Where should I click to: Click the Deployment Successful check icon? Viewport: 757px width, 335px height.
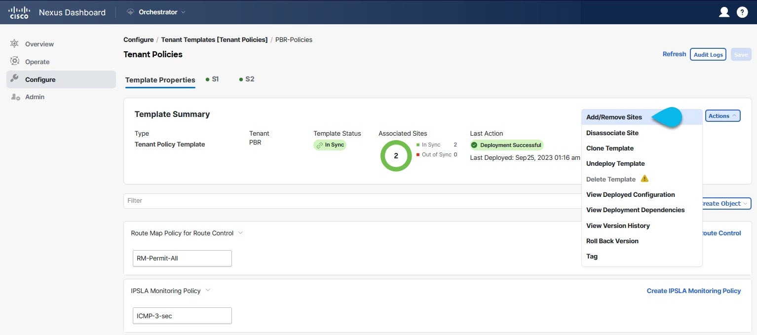click(474, 145)
